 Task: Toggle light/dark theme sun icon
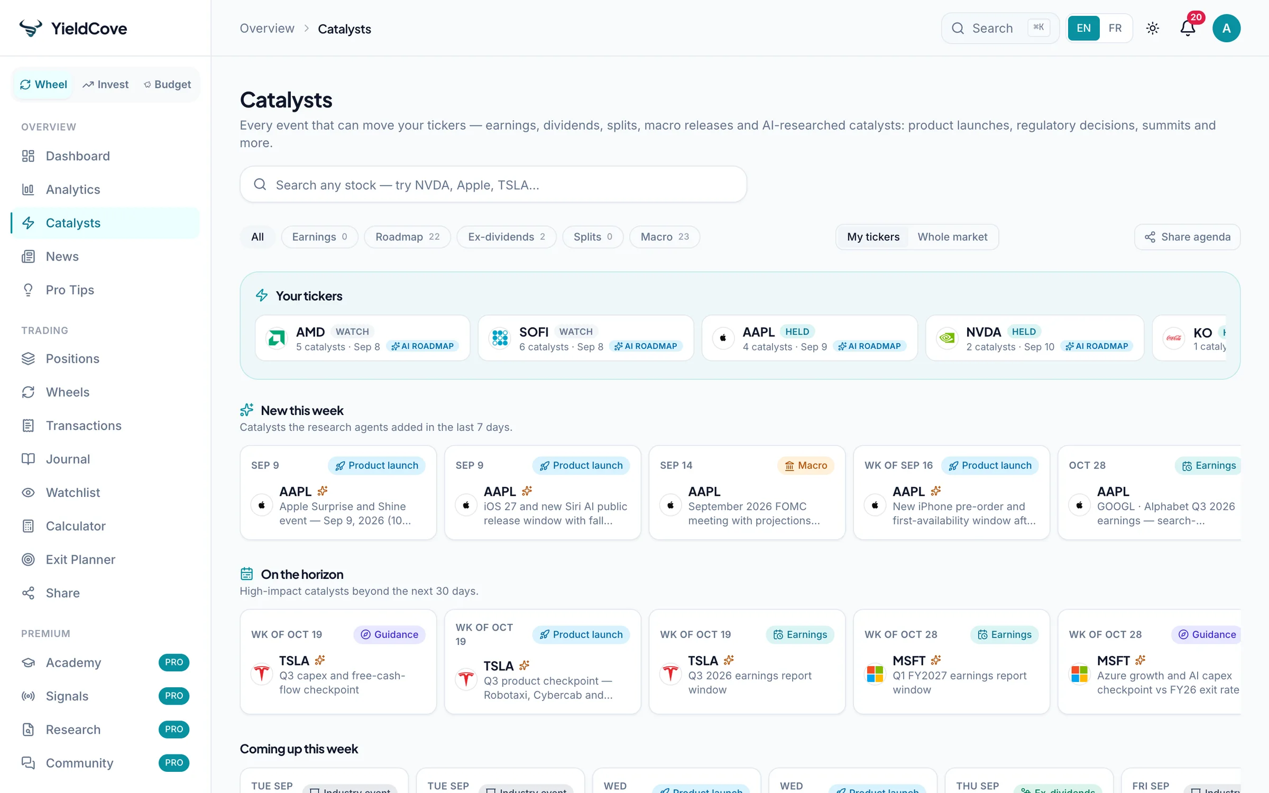click(1153, 28)
